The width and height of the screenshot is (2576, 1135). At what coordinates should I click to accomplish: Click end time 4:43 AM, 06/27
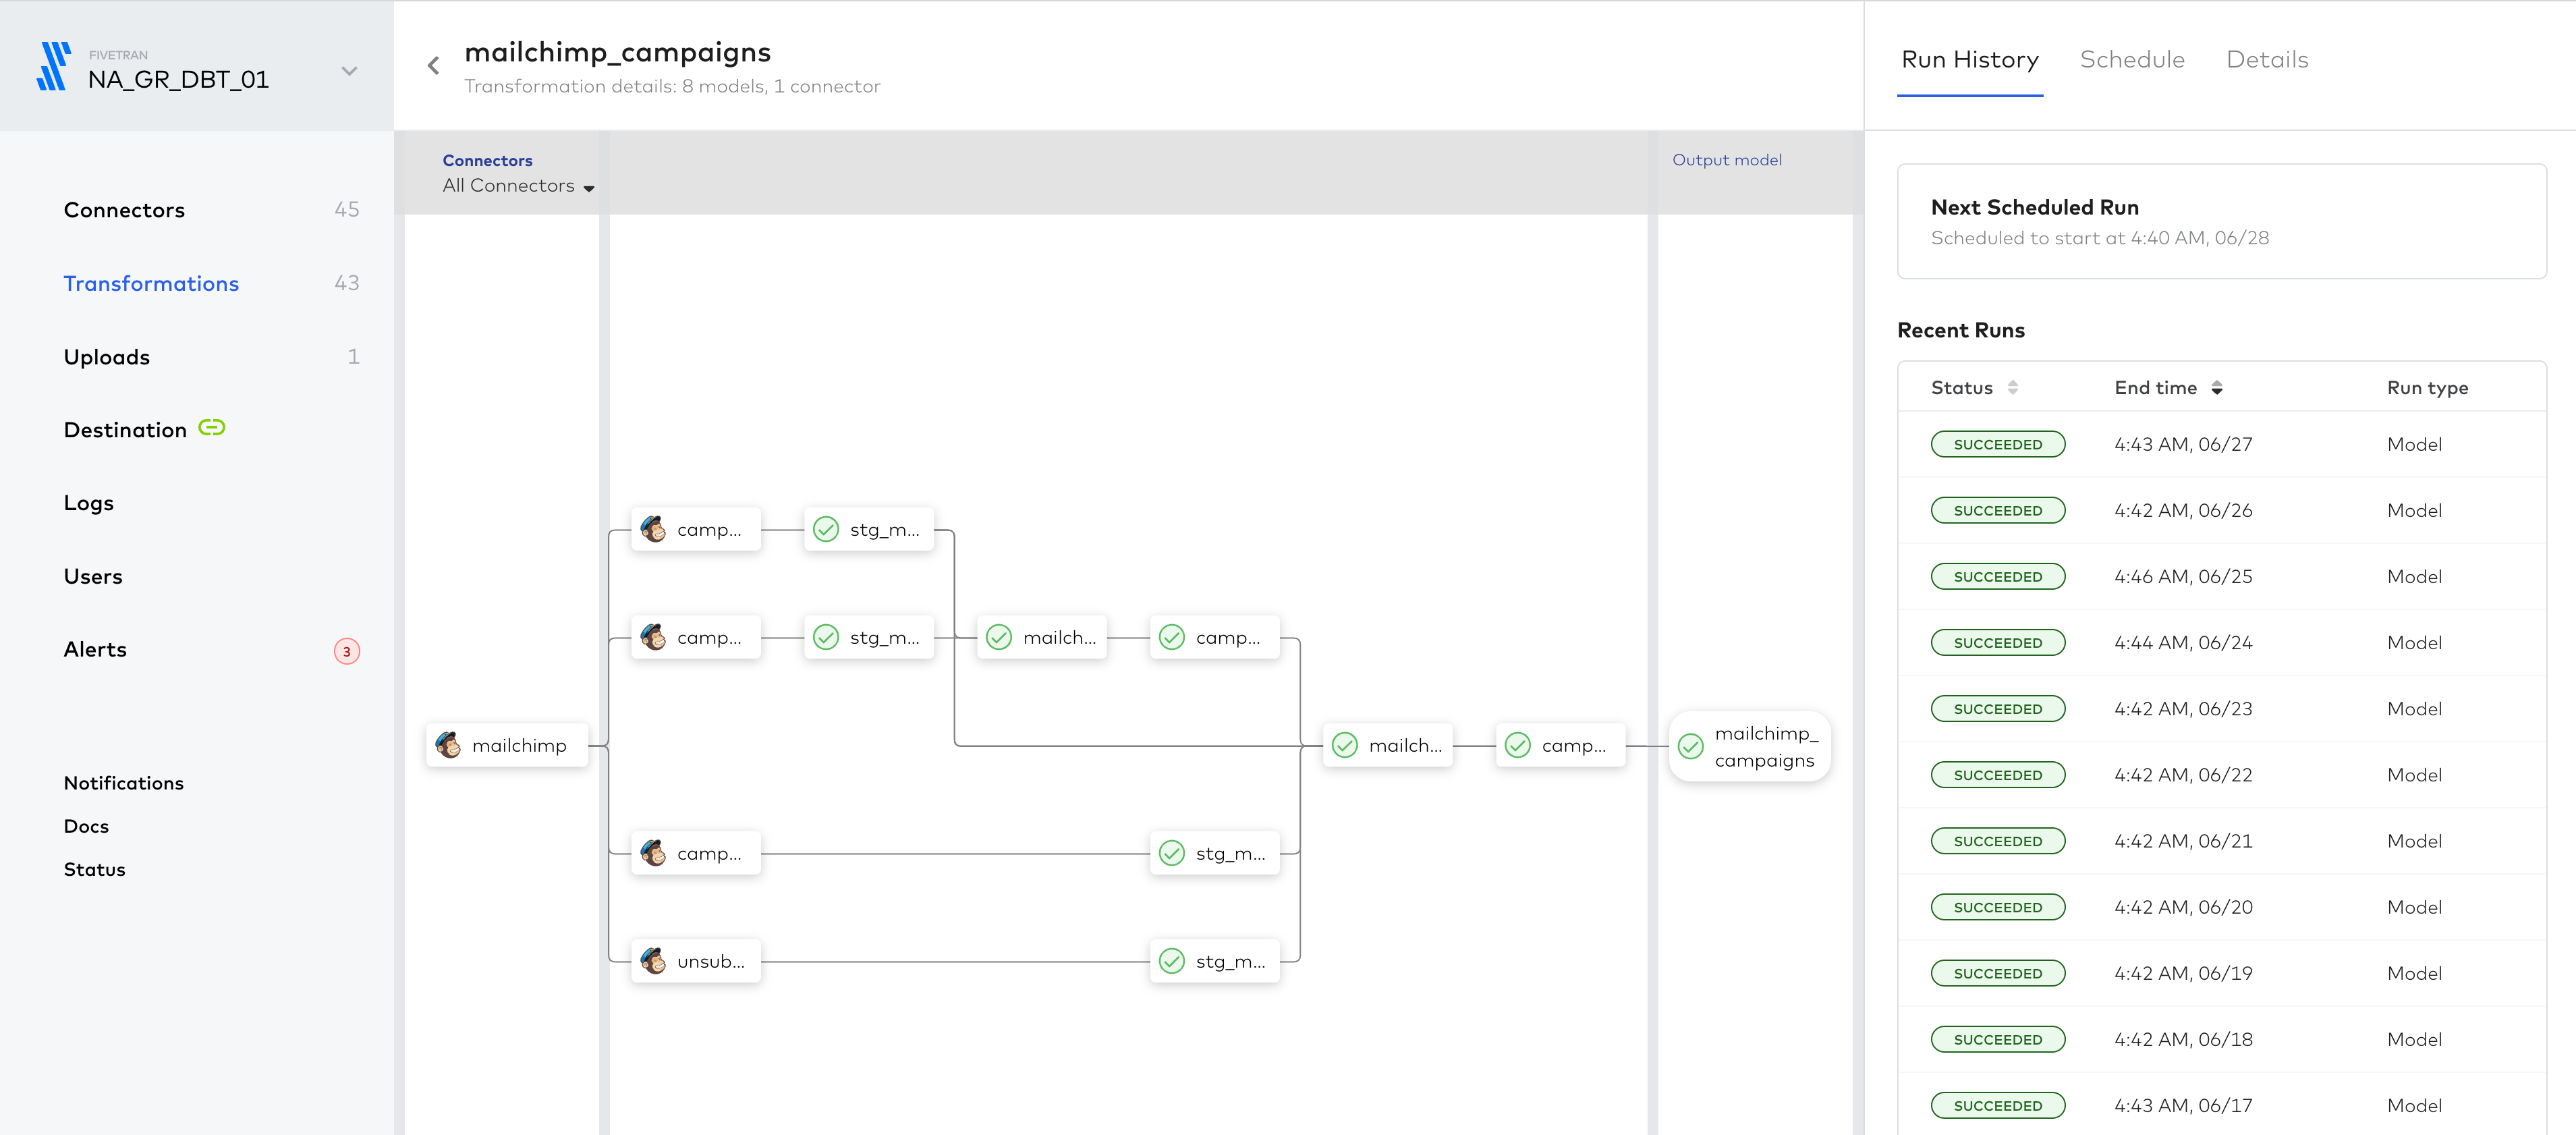2183,445
